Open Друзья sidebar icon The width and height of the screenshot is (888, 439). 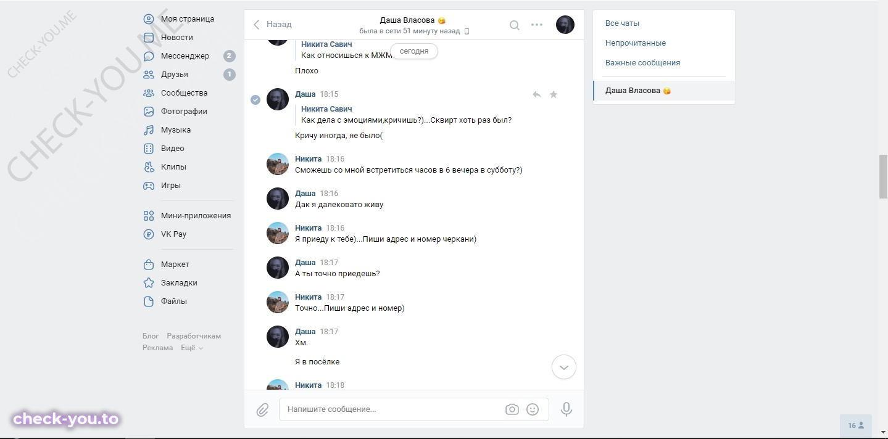point(149,75)
